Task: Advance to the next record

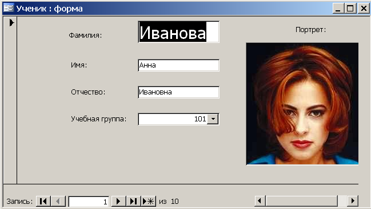Action: (x=118, y=202)
